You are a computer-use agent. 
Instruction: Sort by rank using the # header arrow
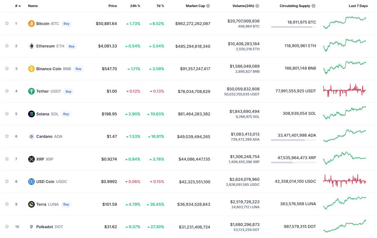coord(18,6)
